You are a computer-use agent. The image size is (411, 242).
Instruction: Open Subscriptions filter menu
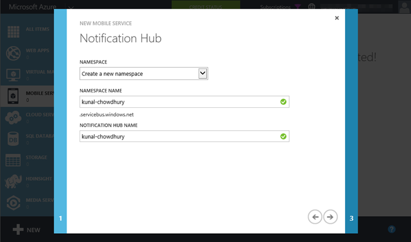tap(280, 6)
